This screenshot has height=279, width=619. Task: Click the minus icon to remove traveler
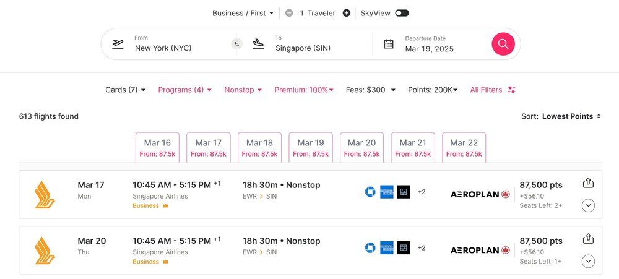(x=289, y=13)
